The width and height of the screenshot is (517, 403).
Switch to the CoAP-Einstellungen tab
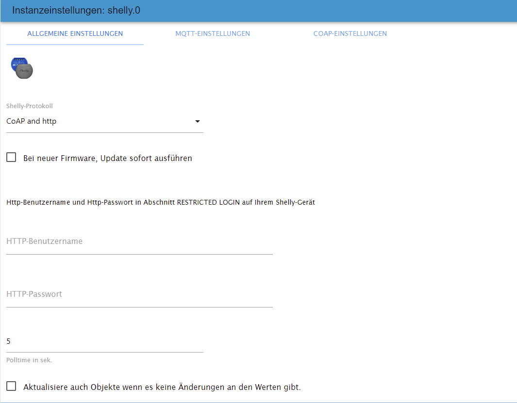click(x=350, y=33)
